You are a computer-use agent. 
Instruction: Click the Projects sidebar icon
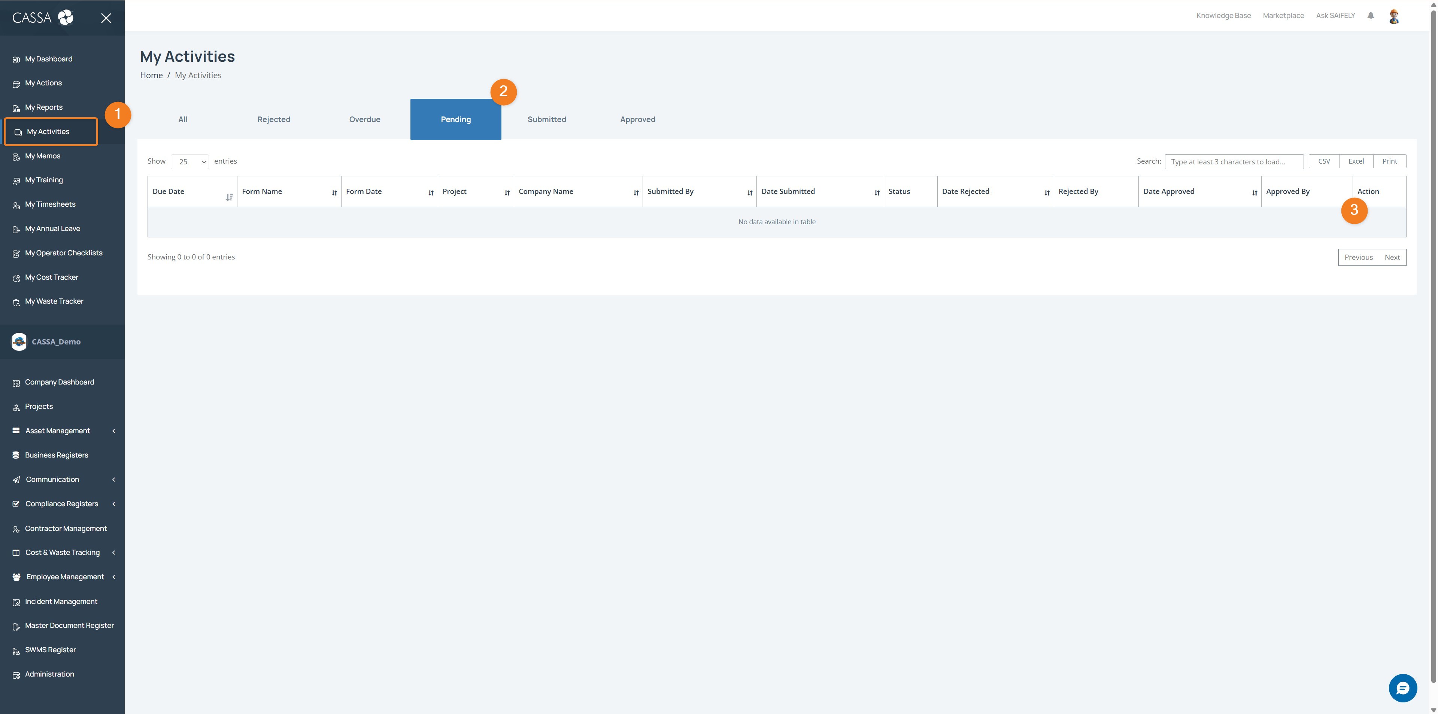click(x=16, y=407)
